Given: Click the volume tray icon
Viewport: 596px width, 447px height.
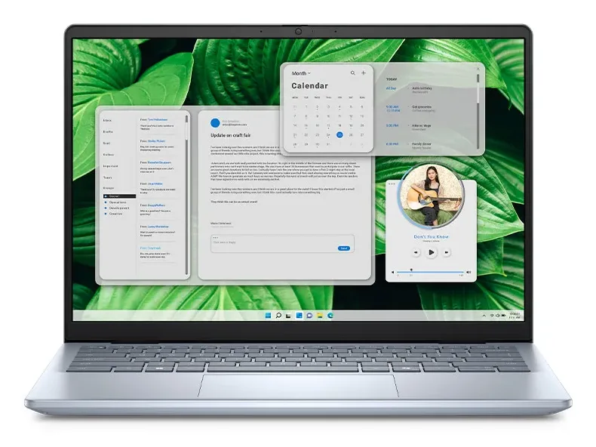Looking at the screenshot, I should [498, 316].
